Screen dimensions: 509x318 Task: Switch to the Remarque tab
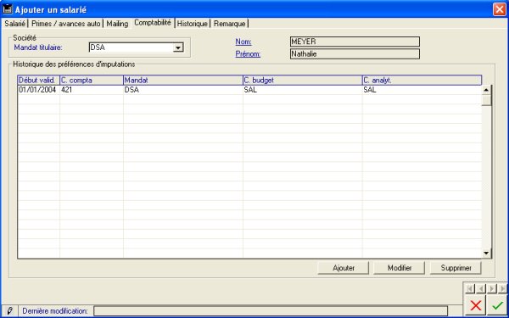[230, 24]
